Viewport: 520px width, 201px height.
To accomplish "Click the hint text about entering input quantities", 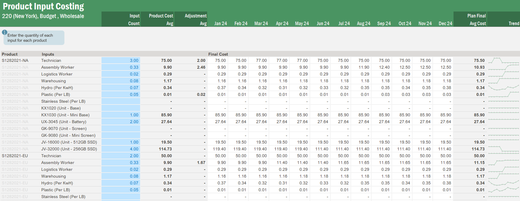I will click(x=30, y=38).
